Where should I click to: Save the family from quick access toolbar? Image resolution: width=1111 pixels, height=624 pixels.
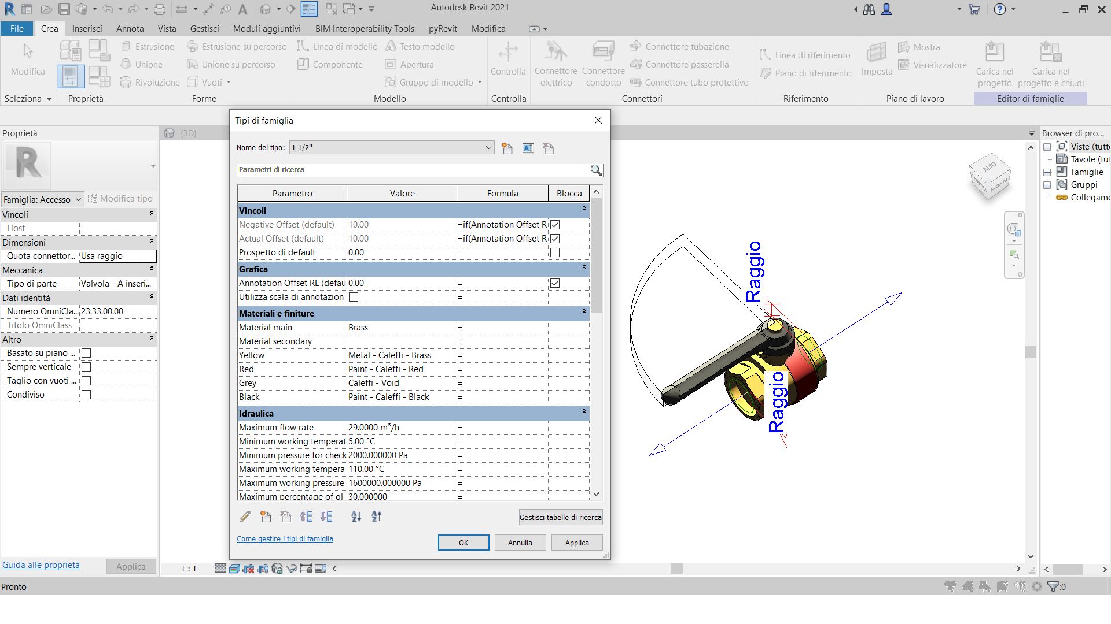(x=64, y=9)
